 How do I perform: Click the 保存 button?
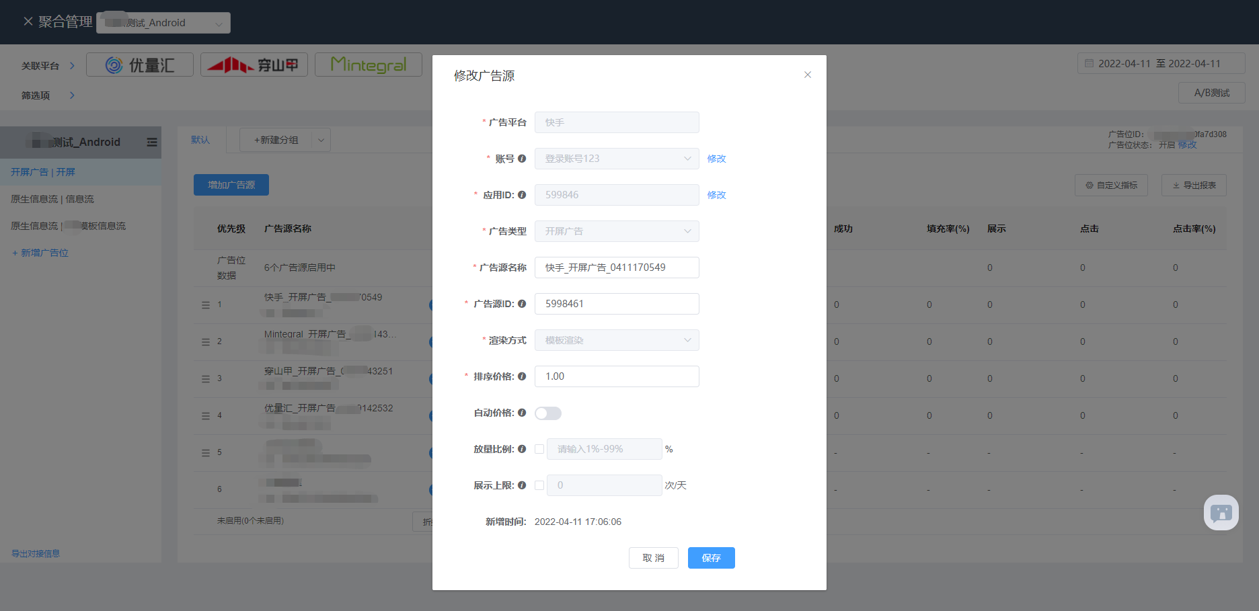coord(711,558)
